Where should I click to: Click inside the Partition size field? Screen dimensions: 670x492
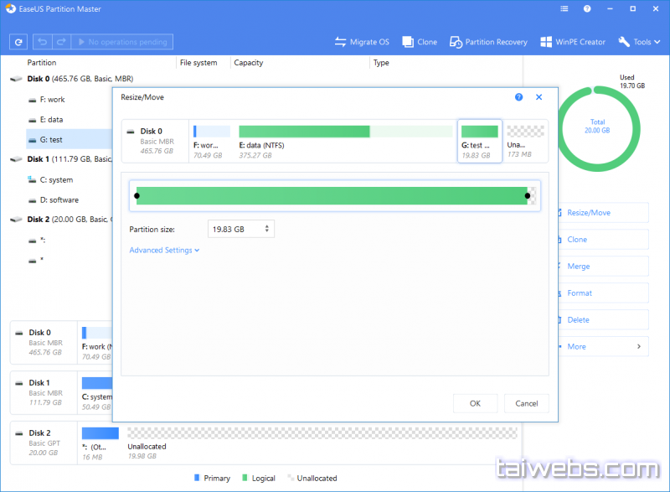(x=234, y=229)
